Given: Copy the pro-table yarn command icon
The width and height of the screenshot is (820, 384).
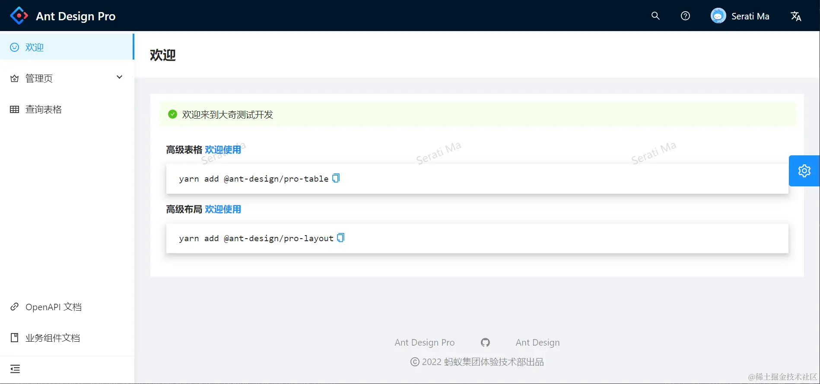Looking at the screenshot, I should pos(336,178).
